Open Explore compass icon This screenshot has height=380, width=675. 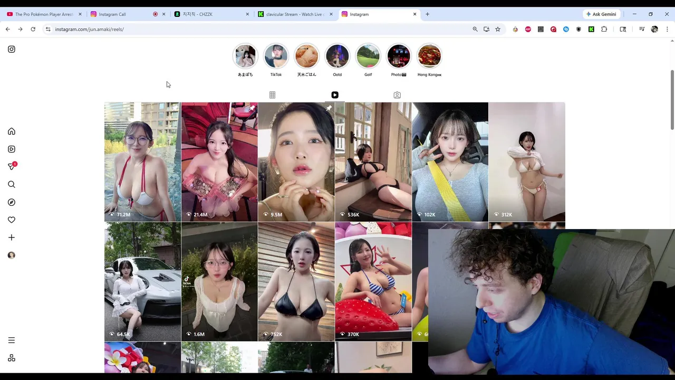tap(12, 202)
